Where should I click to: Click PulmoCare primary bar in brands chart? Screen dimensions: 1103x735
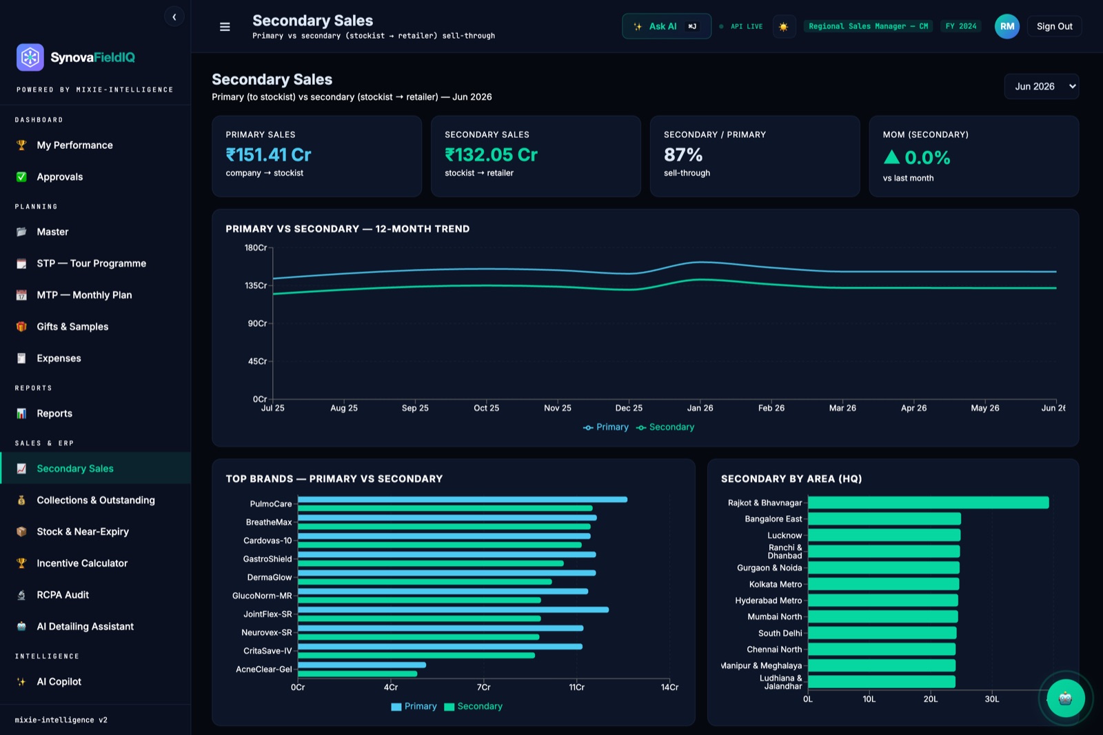463,499
